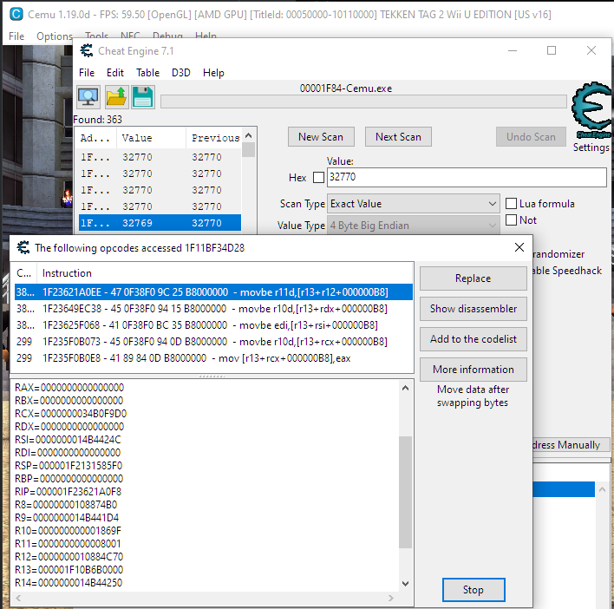Click horizontal scrollbar left arrow in registers
The image size is (614, 609).
(18, 598)
